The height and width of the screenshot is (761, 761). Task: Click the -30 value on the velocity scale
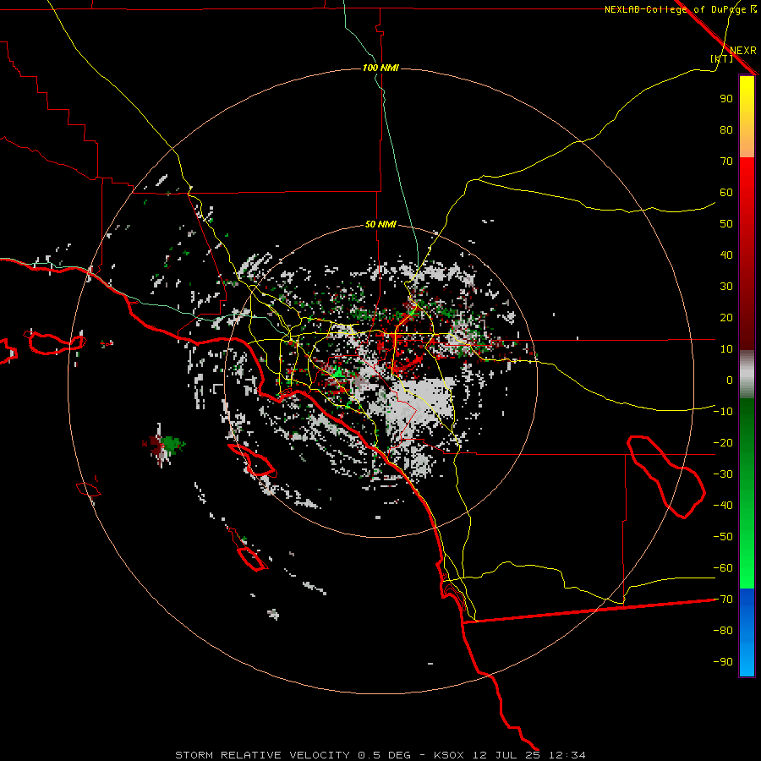(723, 474)
